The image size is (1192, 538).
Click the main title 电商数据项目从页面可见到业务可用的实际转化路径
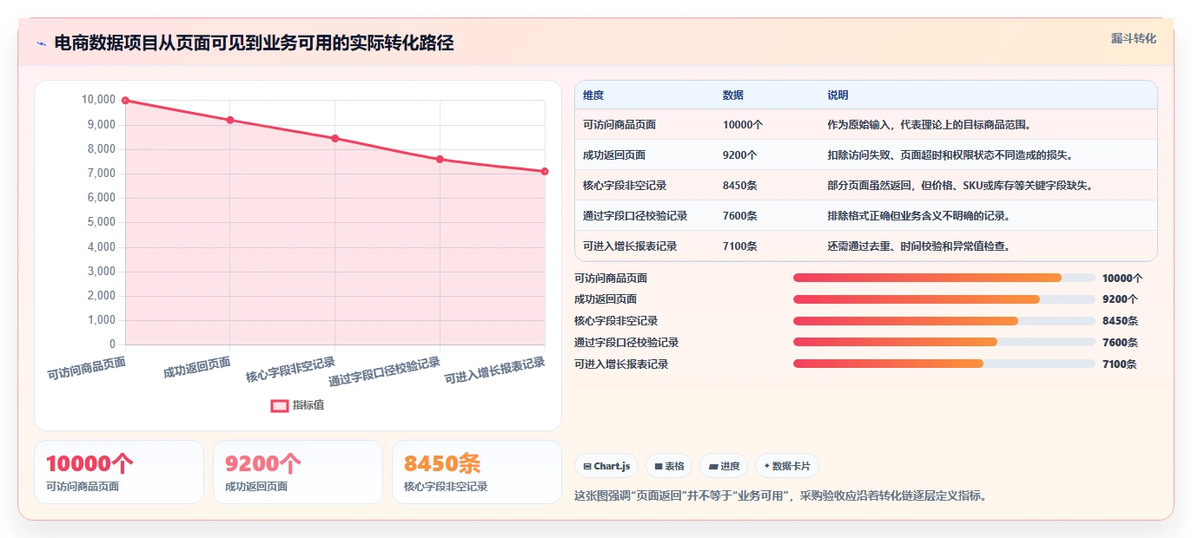tap(254, 43)
